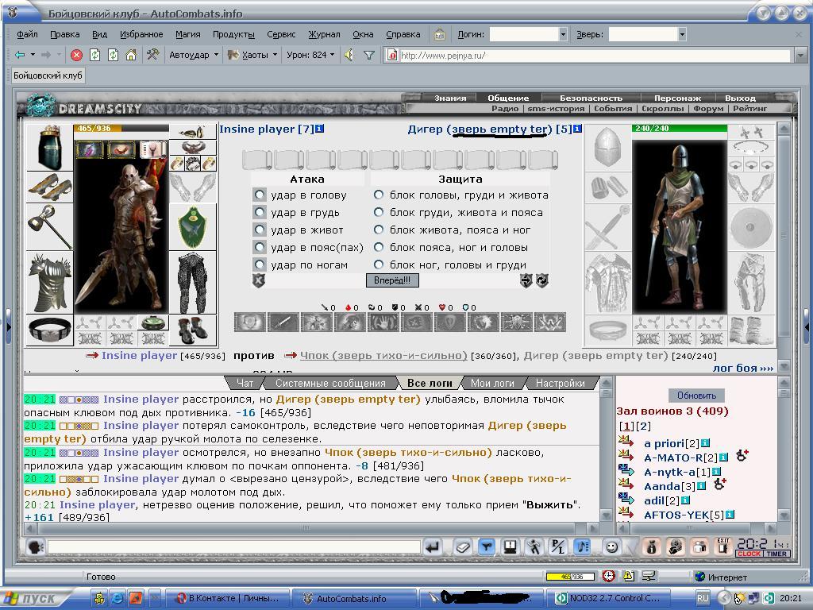This screenshot has width=813, height=610.
Task: Select the 'удар в голову' attack option
Action: pyautogui.click(x=260, y=195)
